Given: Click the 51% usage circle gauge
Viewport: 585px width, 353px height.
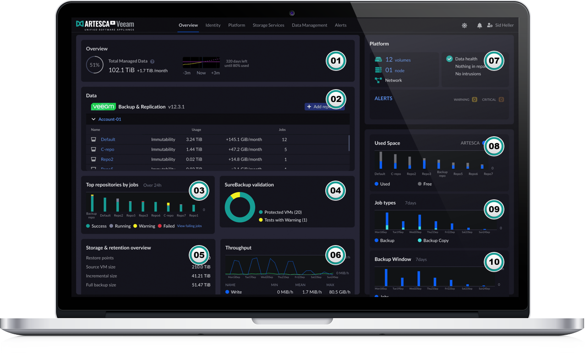Looking at the screenshot, I should click(x=94, y=65).
